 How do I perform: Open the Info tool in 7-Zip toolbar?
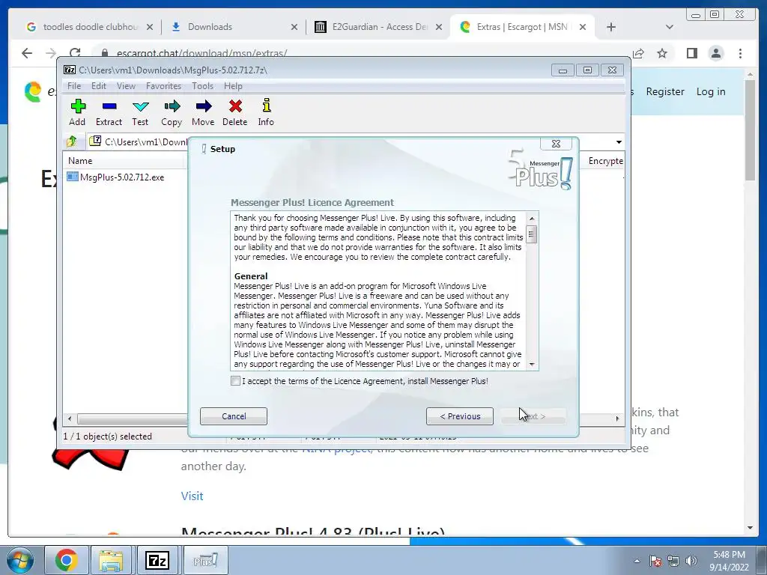click(x=266, y=112)
